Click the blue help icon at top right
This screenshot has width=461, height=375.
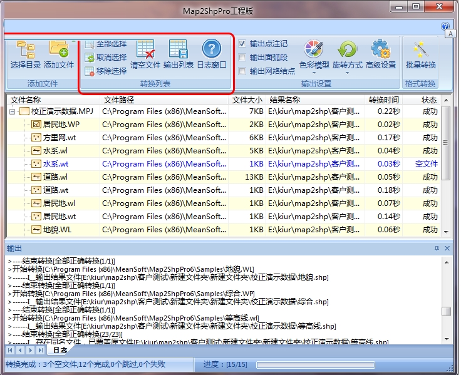(x=445, y=26)
